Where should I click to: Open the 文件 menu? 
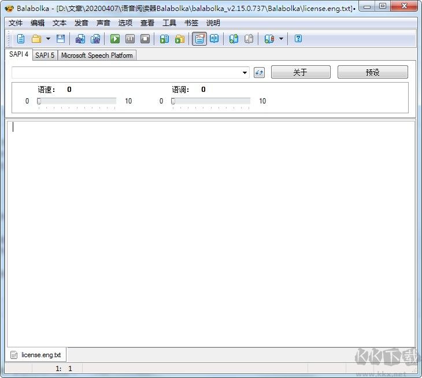pos(16,23)
